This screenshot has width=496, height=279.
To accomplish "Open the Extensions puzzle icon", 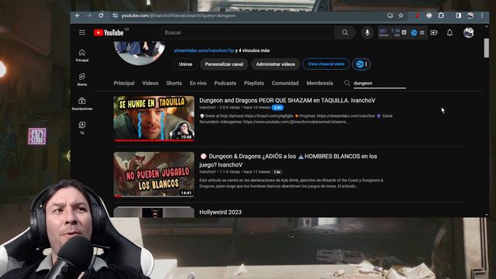I will [441, 15].
